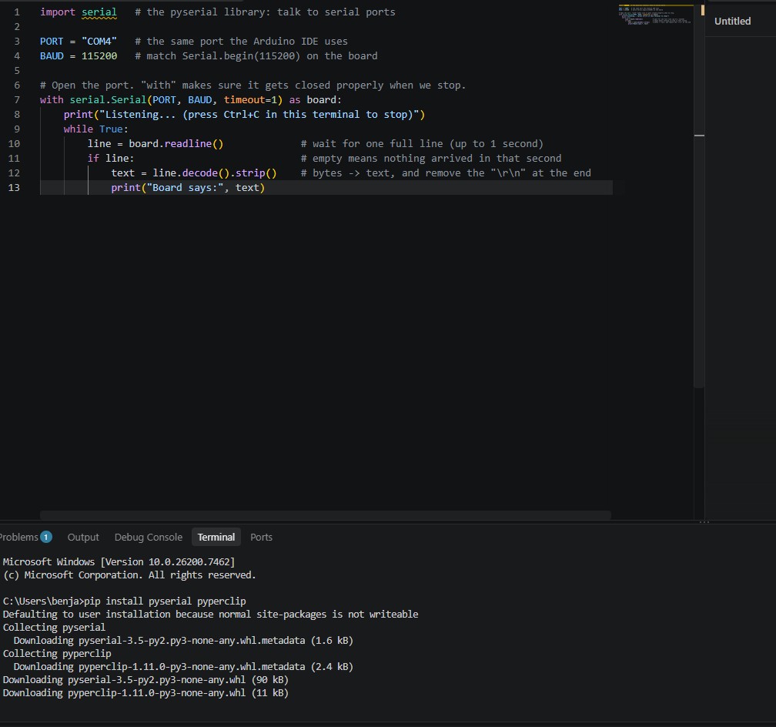The height and width of the screenshot is (727, 776).
Task: Click 'board.readline()' call on line 10
Action: pyautogui.click(x=176, y=143)
